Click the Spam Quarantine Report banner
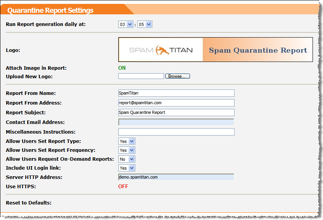The image size is (323, 220). point(258,50)
